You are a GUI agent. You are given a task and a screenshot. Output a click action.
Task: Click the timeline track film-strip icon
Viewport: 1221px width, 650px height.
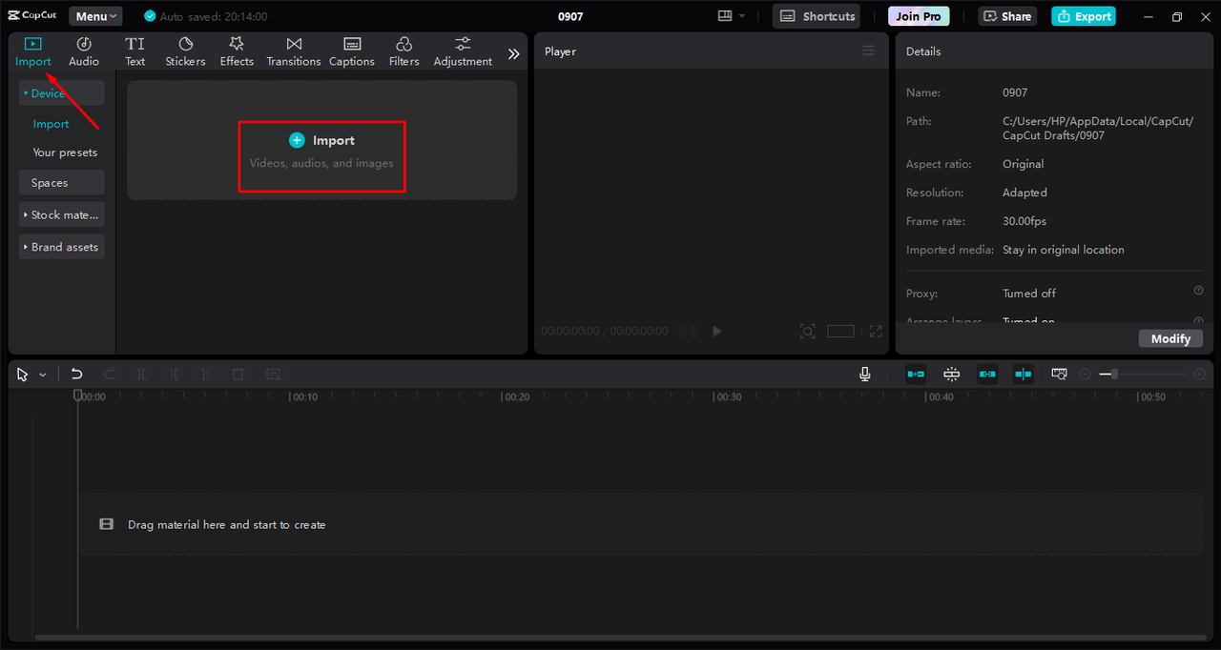click(x=106, y=524)
